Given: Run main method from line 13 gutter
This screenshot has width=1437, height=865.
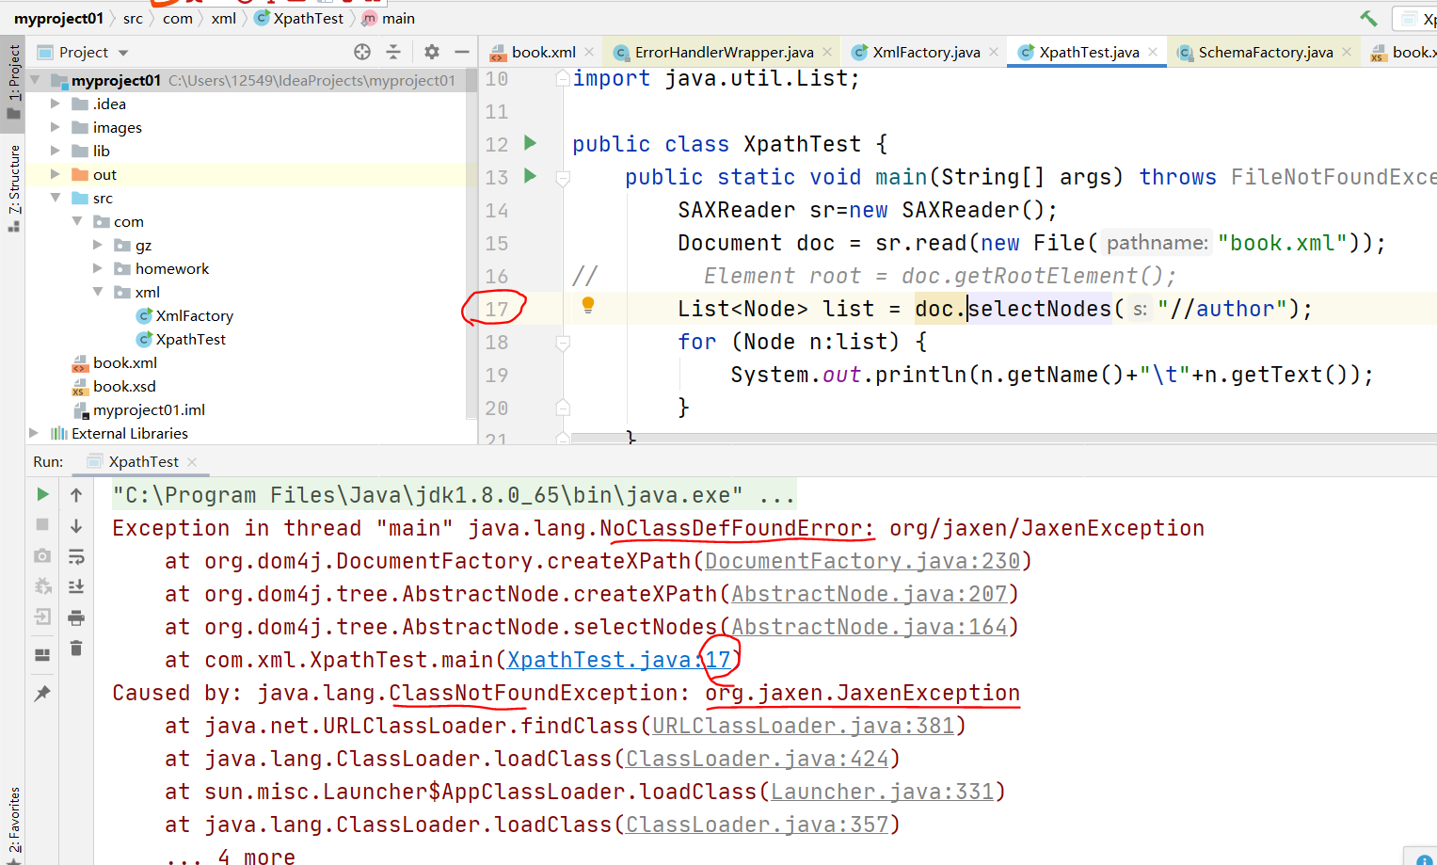Looking at the screenshot, I should 530,176.
